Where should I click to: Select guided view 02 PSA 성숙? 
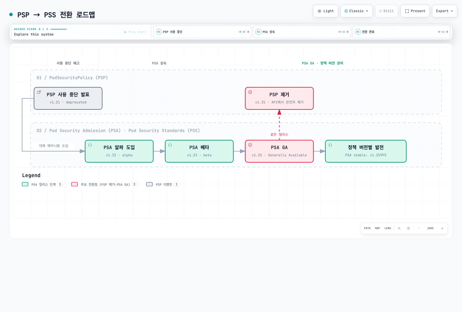coord(302,32)
